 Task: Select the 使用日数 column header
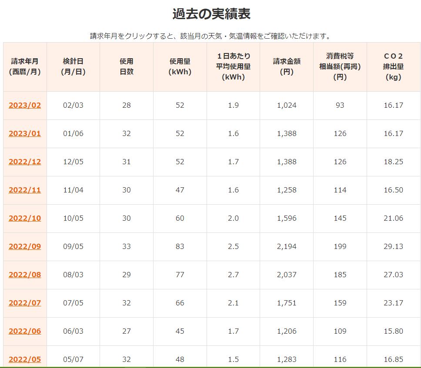(127, 67)
